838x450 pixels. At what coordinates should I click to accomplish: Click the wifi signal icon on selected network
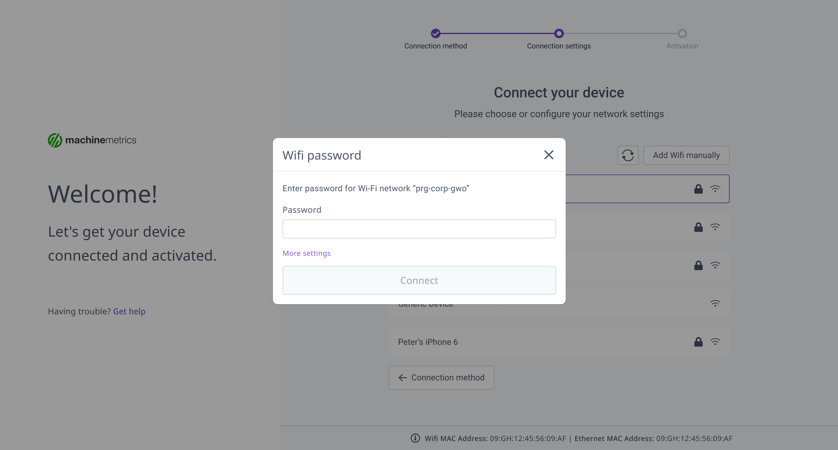715,189
